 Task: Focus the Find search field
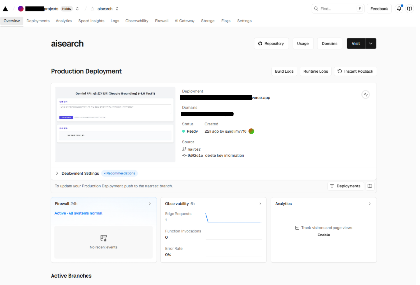pyautogui.click(x=337, y=9)
